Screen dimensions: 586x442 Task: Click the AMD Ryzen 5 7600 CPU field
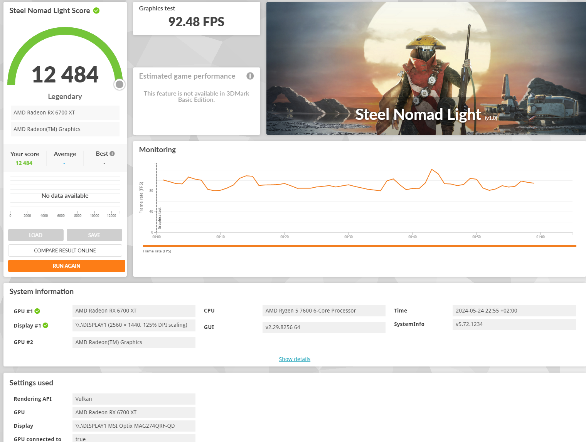(x=324, y=311)
